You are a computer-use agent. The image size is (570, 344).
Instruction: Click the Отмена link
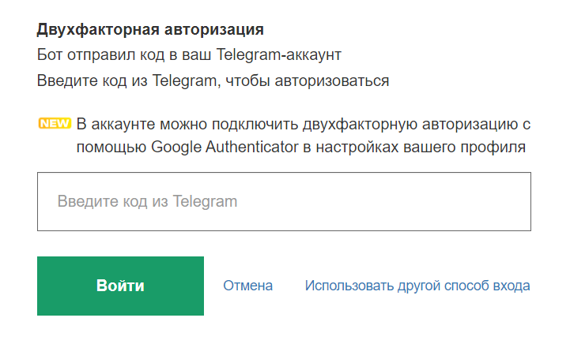point(247,286)
